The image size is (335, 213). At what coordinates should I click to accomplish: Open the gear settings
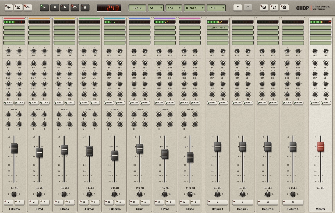click(x=284, y=7)
